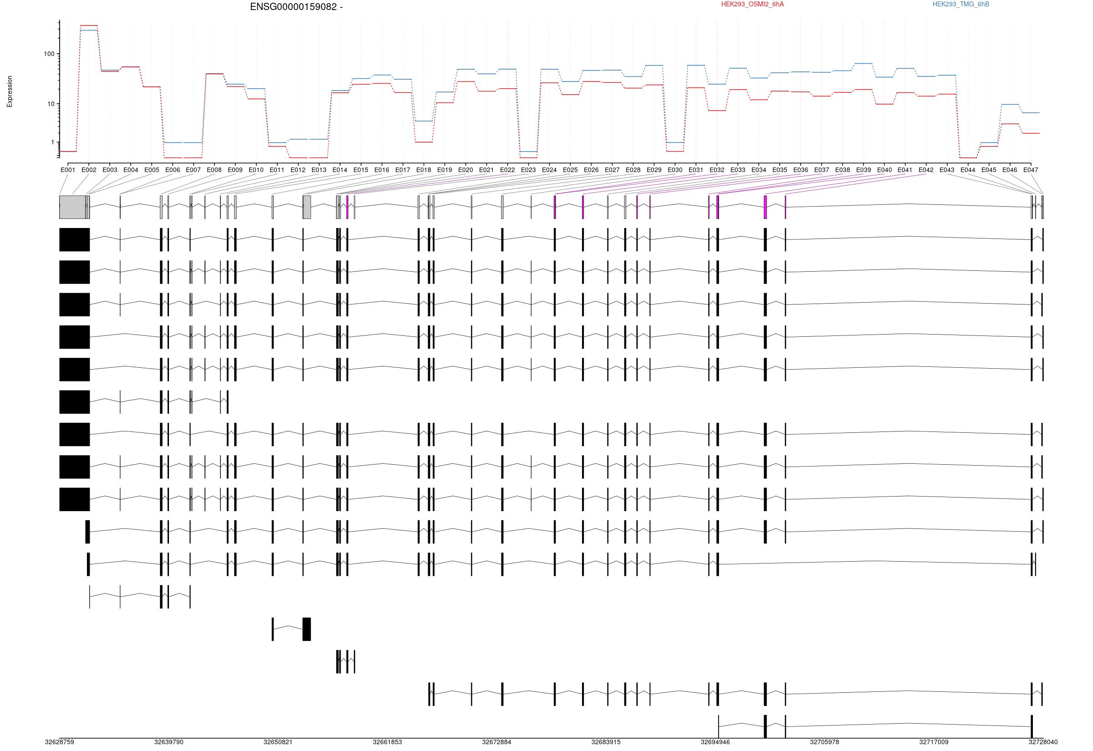Click the y-axis tick label 100
Viewport: 1093px width, 751px height.
(x=49, y=54)
